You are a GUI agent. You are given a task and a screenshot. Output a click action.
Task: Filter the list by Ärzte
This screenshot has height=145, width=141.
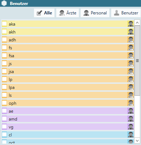click(x=67, y=13)
